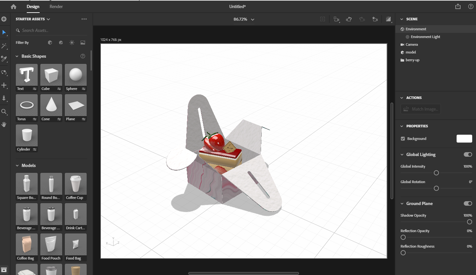Go to the Home screen icon
This screenshot has width=476, height=275.
click(x=14, y=6)
